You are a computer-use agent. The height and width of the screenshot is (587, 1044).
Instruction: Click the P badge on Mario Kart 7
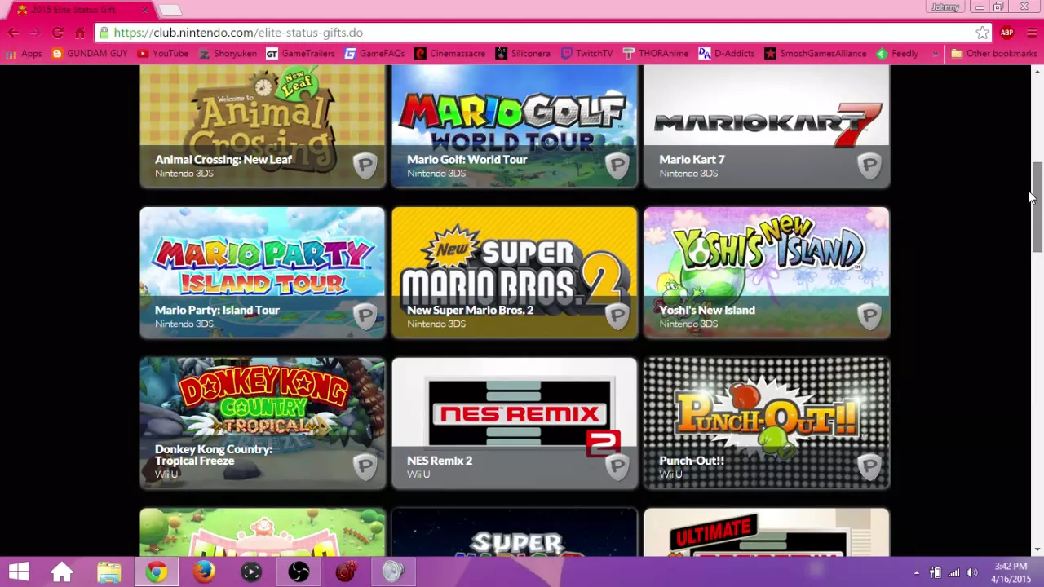point(869,166)
